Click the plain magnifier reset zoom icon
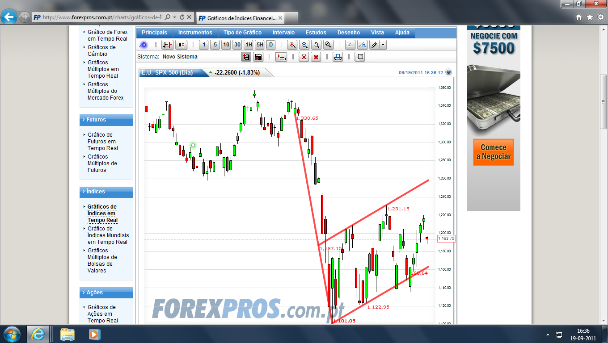Screen dimensions: 608x343 (316, 45)
